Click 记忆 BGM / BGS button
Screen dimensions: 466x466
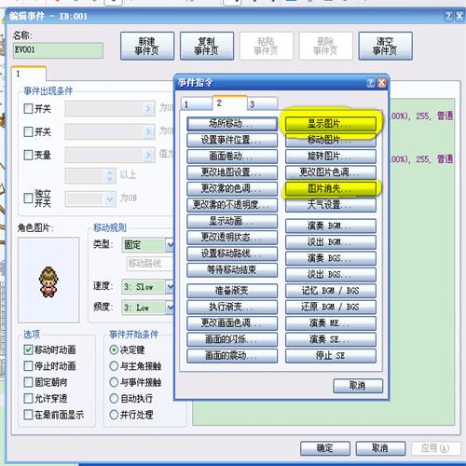click(x=331, y=291)
